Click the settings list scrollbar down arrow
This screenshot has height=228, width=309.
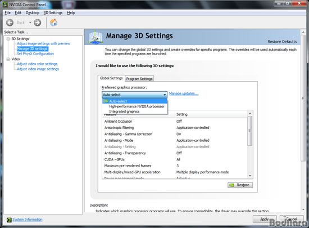(250, 176)
